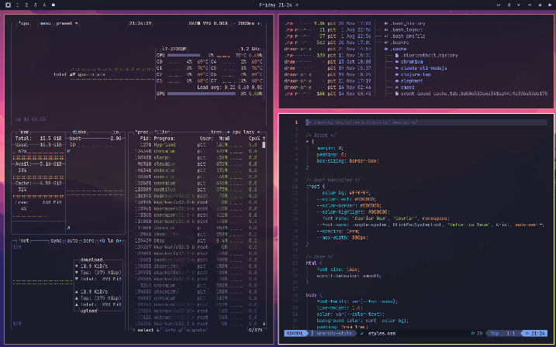Open info in the proc footer
556x347 pixels.
170,330
